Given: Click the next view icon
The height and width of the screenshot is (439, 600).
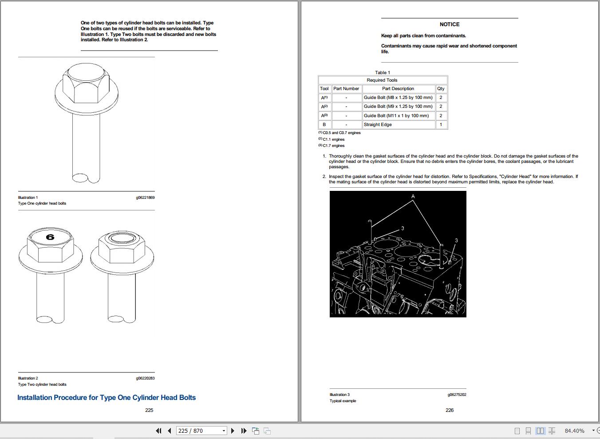Looking at the screenshot, I should (267, 431).
